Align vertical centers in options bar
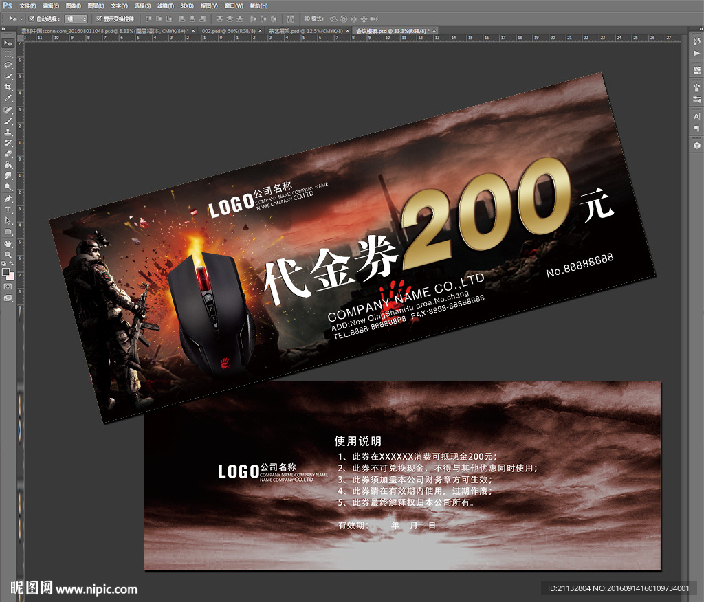 tap(159, 19)
